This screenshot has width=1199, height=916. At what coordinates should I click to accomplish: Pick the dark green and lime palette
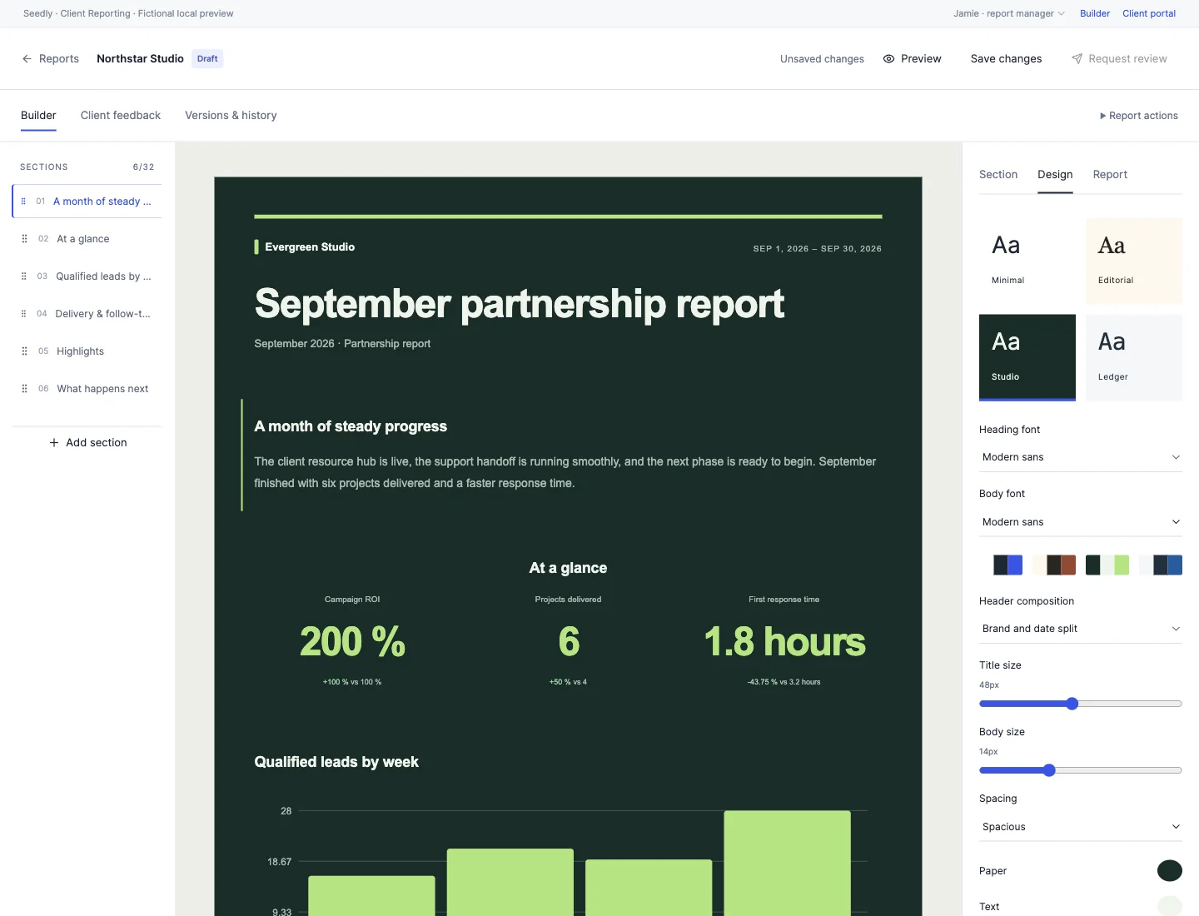pos(1107,565)
